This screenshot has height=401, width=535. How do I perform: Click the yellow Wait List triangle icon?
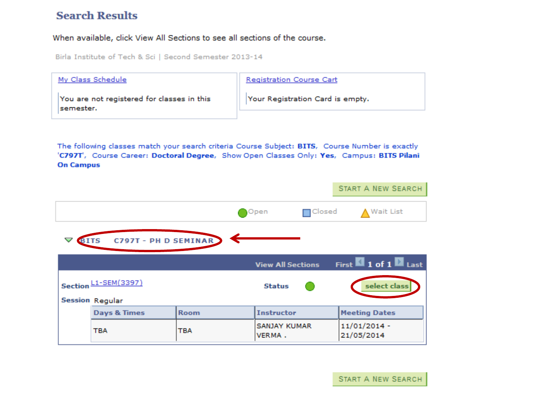[365, 213]
